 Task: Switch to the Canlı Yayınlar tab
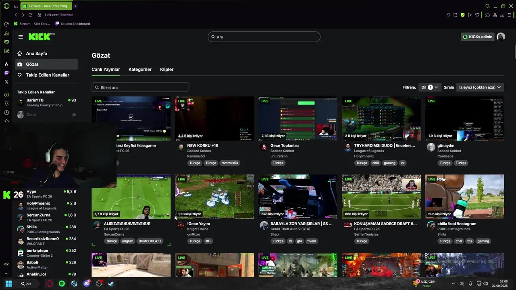[106, 69]
